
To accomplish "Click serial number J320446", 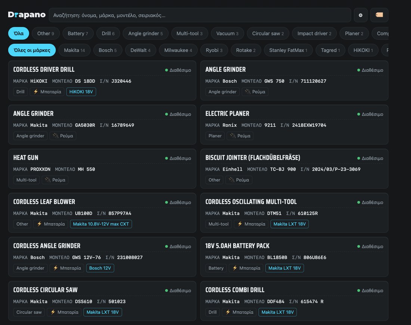I will (x=121, y=81).
